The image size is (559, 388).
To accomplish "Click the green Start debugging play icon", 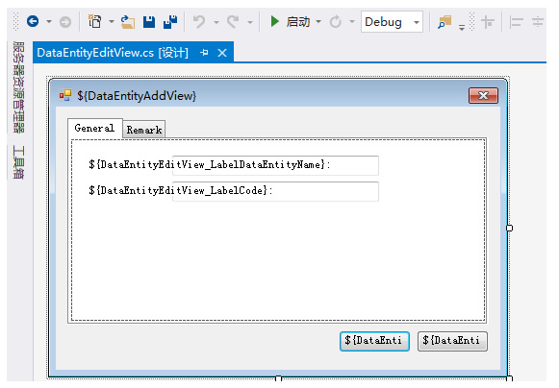I will click(274, 22).
